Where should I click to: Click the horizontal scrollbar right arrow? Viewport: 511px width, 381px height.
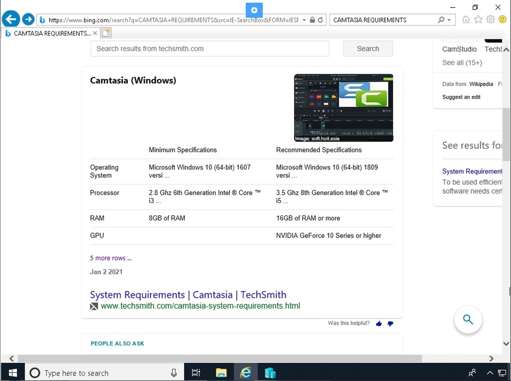(492, 359)
